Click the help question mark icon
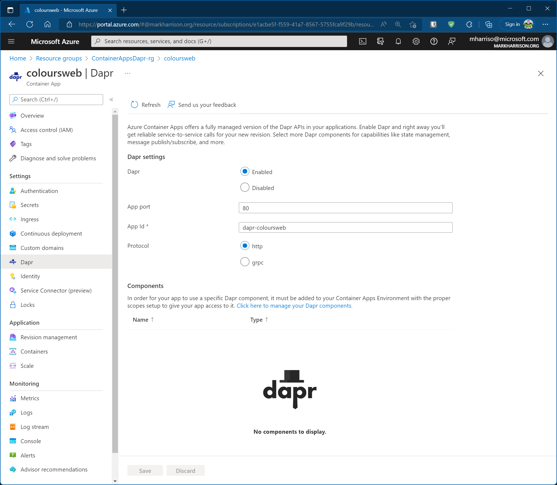This screenshot has height=485, width=557. (x=434, y=41)
